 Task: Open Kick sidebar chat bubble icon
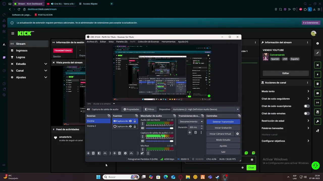click(x=318, y=93)
